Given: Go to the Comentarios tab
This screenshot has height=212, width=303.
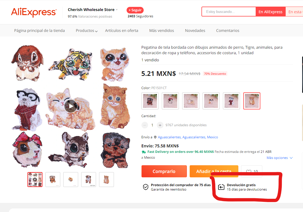Looking at the screenshot, I should 228,31.
